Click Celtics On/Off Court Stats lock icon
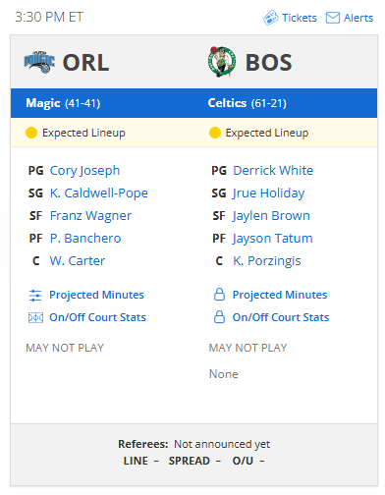 pyautogui.click(x=219, y=317)
